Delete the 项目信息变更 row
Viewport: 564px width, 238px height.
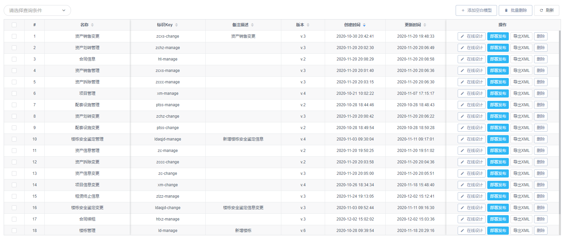coord(541,185)
